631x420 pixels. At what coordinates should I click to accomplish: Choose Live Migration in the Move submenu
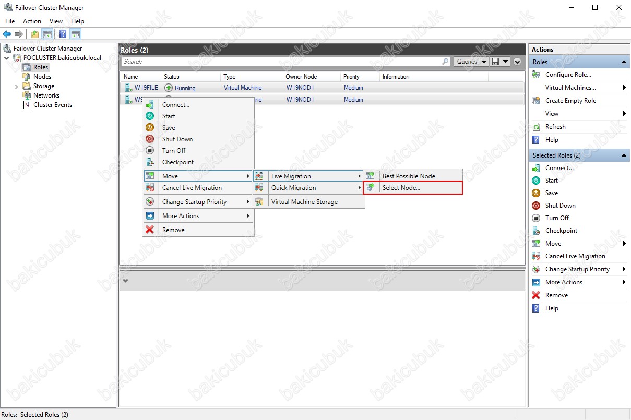308,176
